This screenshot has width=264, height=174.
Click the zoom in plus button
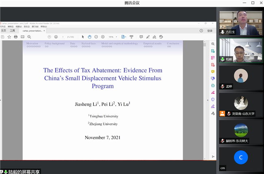(103, 37)
